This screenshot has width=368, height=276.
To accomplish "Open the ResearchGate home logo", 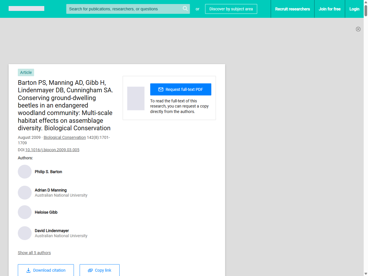I will 26,8.
